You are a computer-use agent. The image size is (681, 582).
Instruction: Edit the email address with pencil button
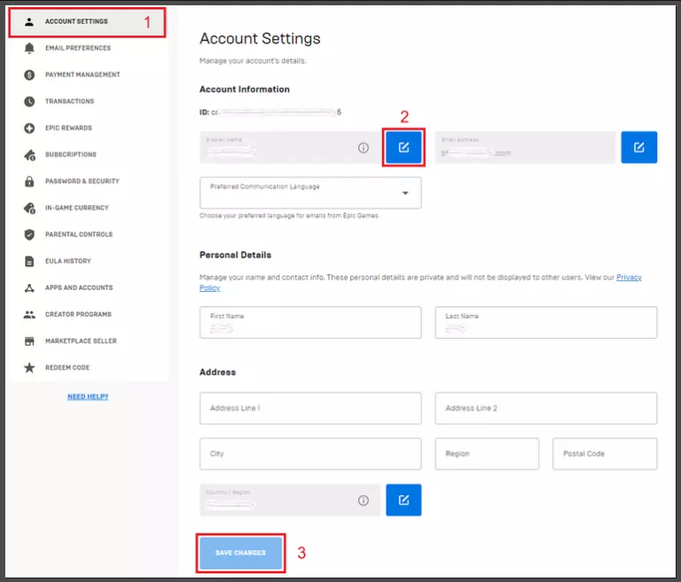[638, 147]
